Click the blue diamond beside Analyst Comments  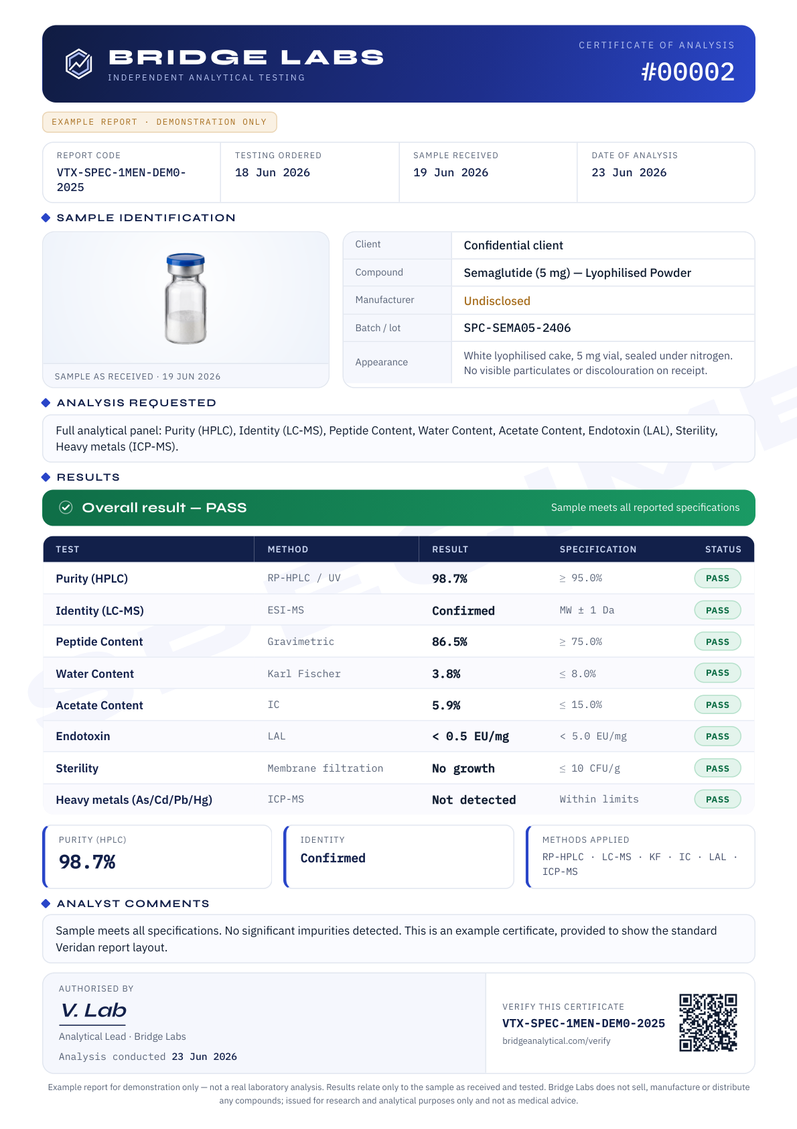(46, 904)
